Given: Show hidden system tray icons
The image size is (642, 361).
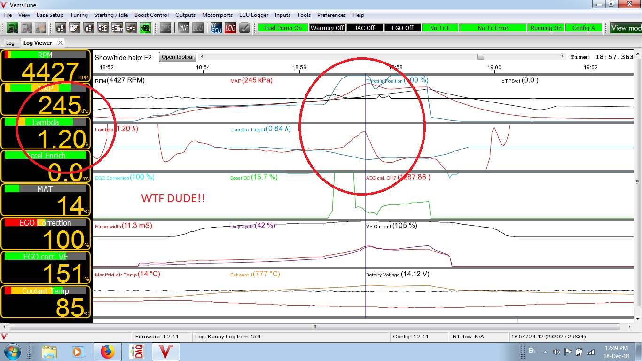Looking at the screenshot, I should pyautogui.click(x=545, y=352).
